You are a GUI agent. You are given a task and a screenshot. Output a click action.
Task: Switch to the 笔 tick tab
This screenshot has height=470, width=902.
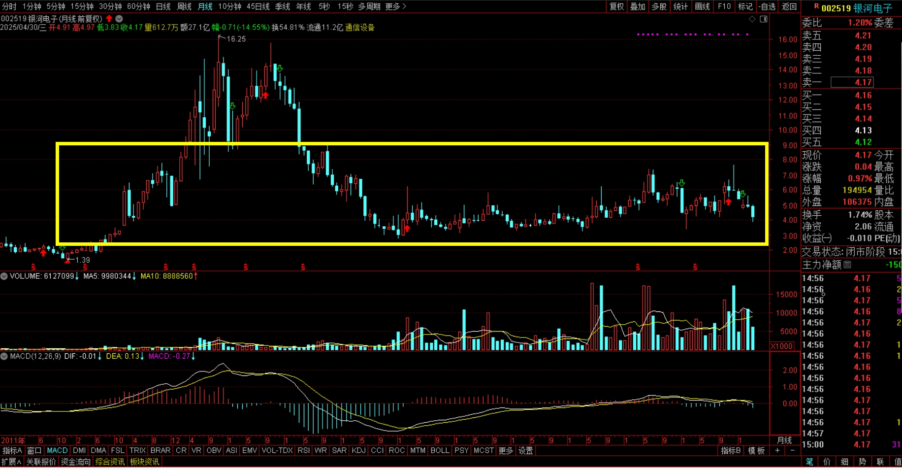[809, 462]
